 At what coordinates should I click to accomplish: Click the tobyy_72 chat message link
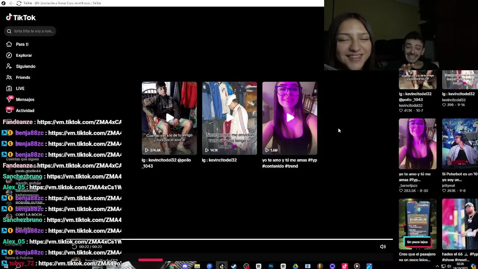79,263
